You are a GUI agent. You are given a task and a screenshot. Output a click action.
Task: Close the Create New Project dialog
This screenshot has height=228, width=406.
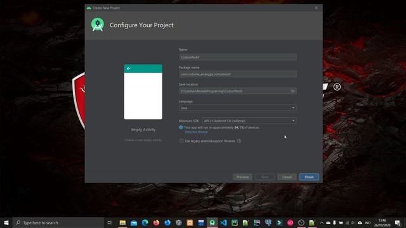pyautogui.click(x=316, y=8)
